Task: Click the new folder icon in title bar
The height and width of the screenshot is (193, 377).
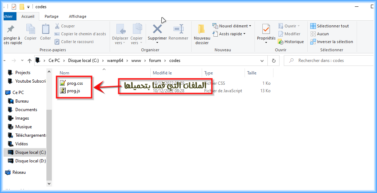Action: [22, 7]
